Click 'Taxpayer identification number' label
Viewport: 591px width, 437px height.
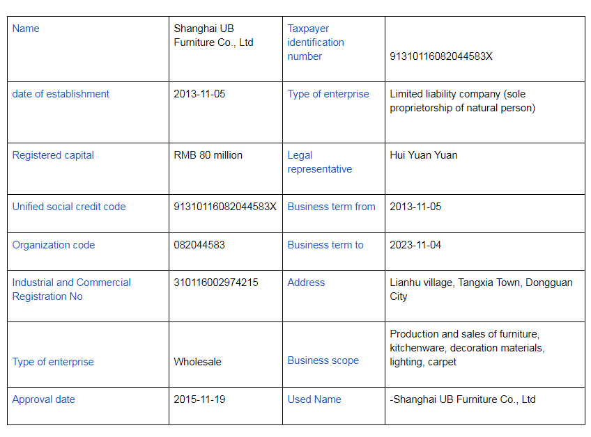click(x=316, y=42)
